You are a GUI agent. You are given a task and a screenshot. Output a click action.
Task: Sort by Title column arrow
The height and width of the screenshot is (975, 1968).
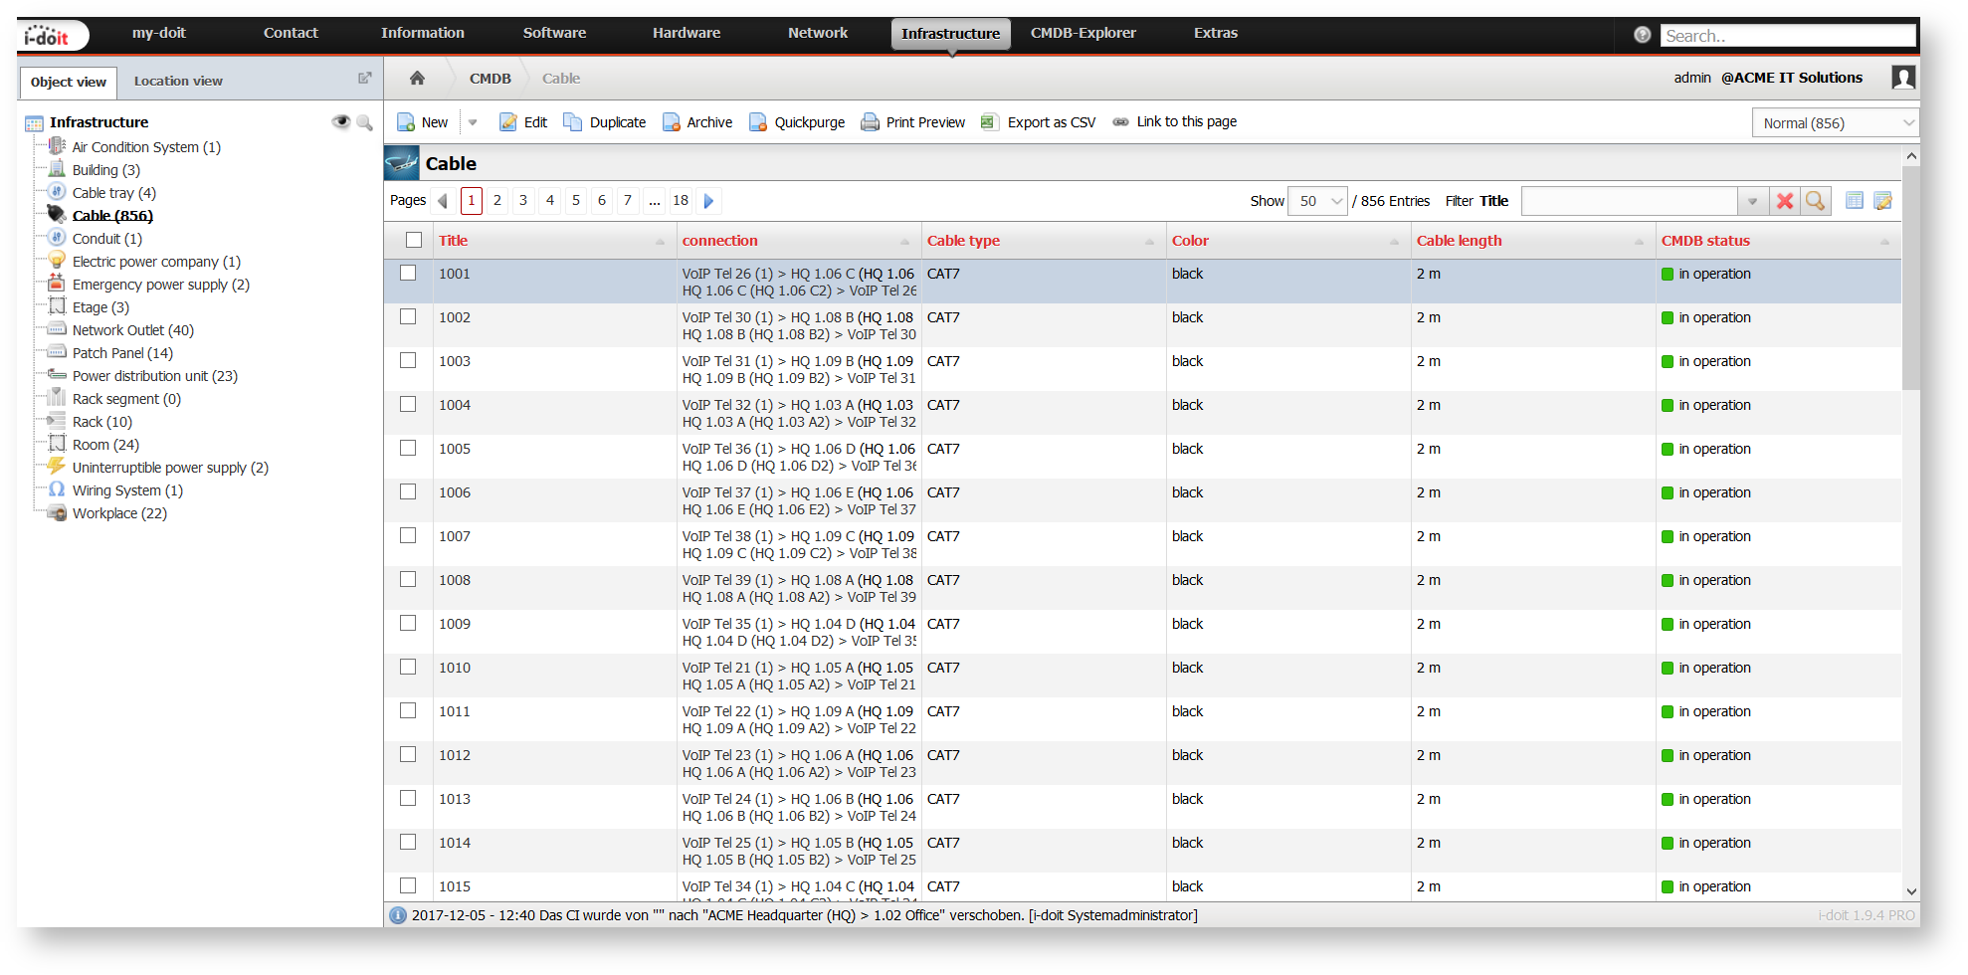click(x=661, y=242)
